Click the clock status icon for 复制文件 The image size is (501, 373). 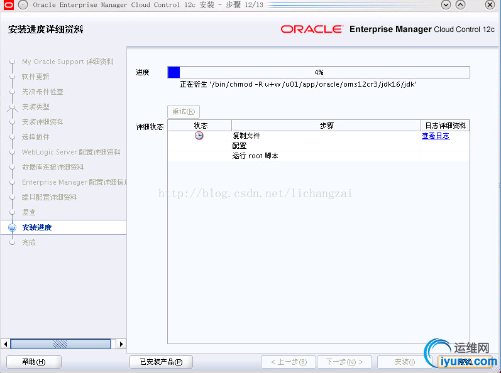click(199, 136)
